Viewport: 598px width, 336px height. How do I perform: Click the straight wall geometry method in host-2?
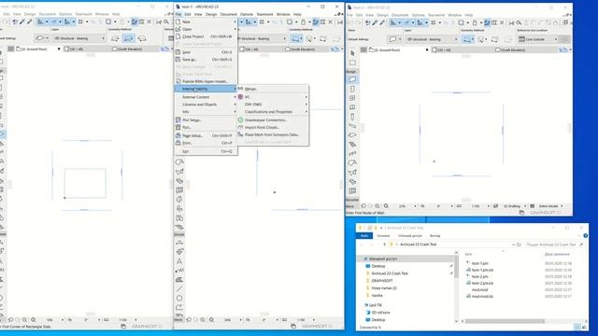point(467,39)
